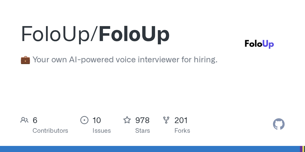Open the FoloUp owner name in title
Viewport: 305px width, 152px height.
point(57,34)
